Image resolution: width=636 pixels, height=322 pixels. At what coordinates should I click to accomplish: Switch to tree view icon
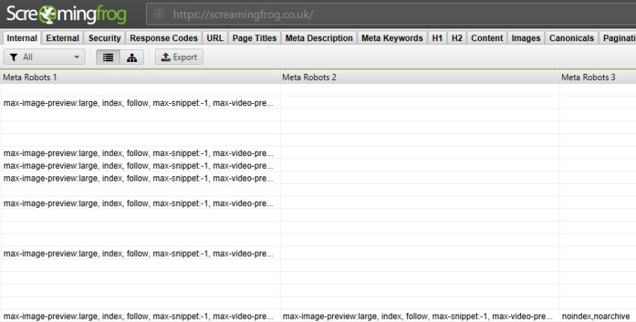(132, 58)
